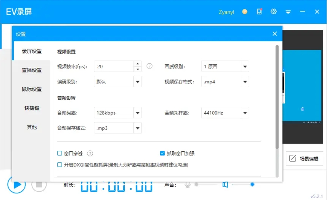The height and width of the screenshot is (200, 327).
Task: Close the 设置 dialog
Action: point(275,34)
